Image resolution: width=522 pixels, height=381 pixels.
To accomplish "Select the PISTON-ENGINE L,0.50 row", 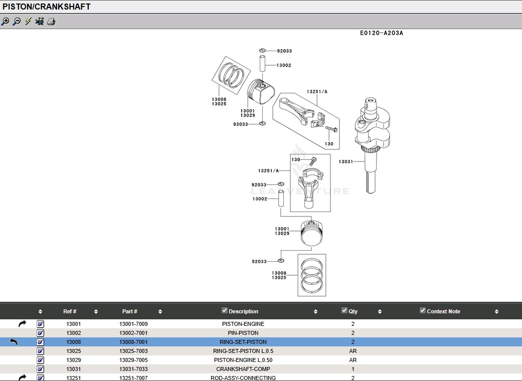I will pyautogui.click(x=243, y=360).
